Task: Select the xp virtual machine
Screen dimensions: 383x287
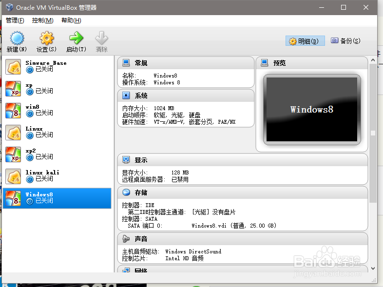Action: click(x=57, y=88)
